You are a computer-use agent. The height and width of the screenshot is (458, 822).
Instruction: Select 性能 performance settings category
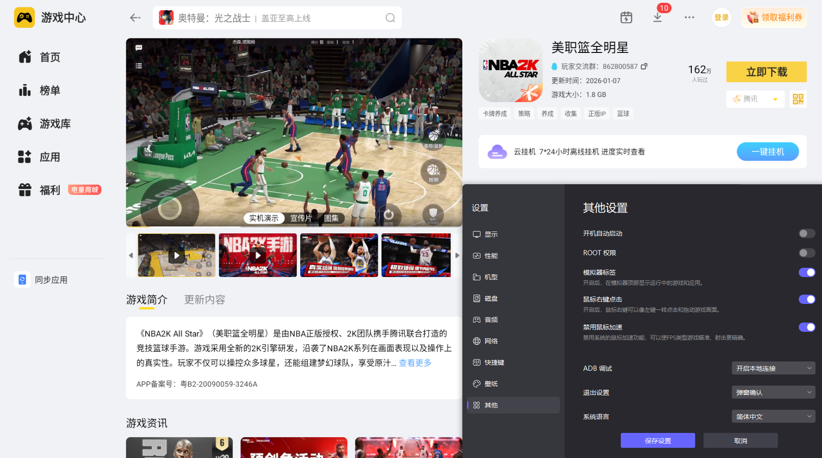tap(513, 256)
